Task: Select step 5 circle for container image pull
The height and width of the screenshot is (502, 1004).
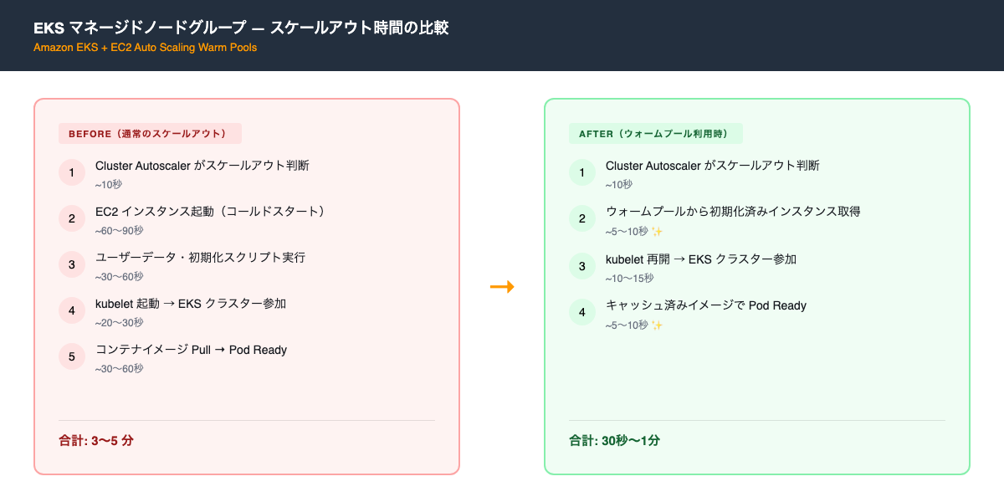Action: 72,356
